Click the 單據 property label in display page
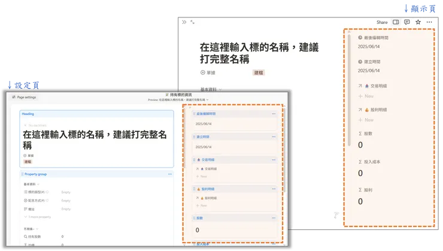The width and height of the screenshot is (443, 251). [208, 72]
